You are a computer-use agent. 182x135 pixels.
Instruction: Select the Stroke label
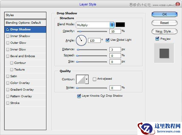15,103
